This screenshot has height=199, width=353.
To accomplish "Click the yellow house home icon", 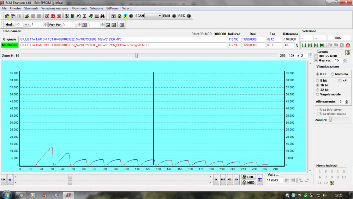I will click(x=7, y=16).
